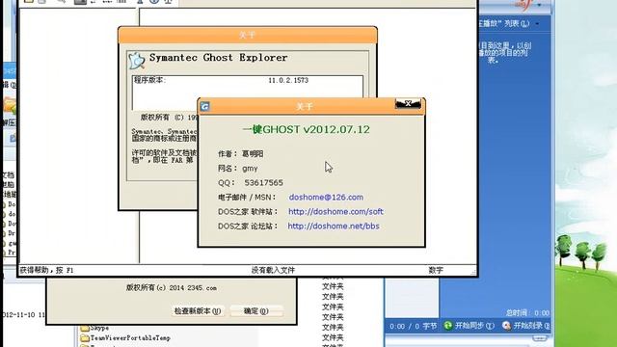Click the 版权所有 (c) 2014 2345.com text
The height and width of the screenshot is (347, 617).
[x=172, y=287]
